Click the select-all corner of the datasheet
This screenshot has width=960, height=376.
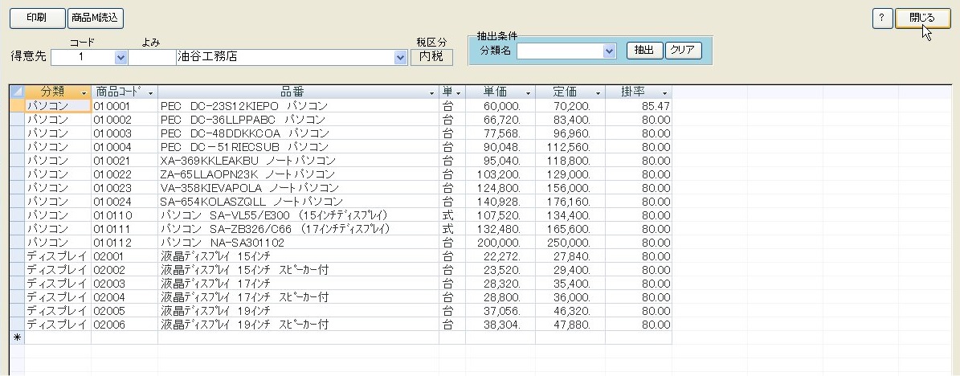coord(16,92)
